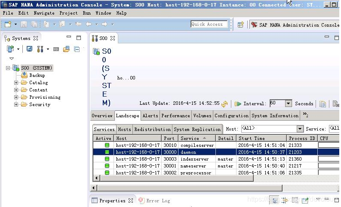The image size is (341, 207).
Task: Click the Quick Access search field
Action: [x=209, y=24]
